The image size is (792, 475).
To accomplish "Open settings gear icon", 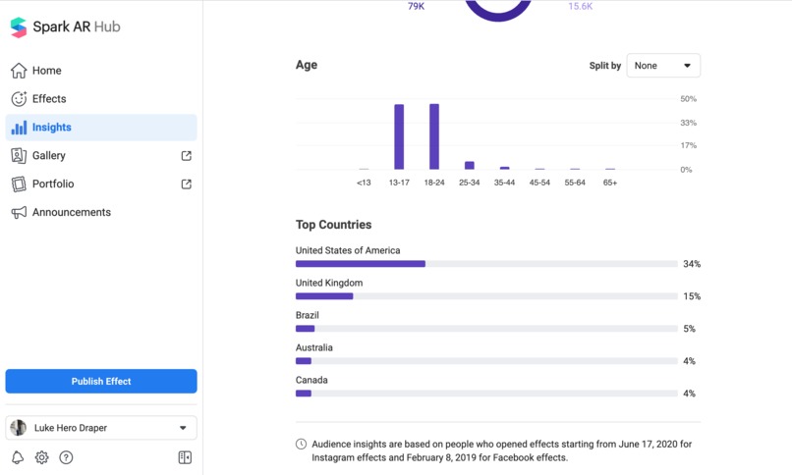I will [x=42, y=457].
